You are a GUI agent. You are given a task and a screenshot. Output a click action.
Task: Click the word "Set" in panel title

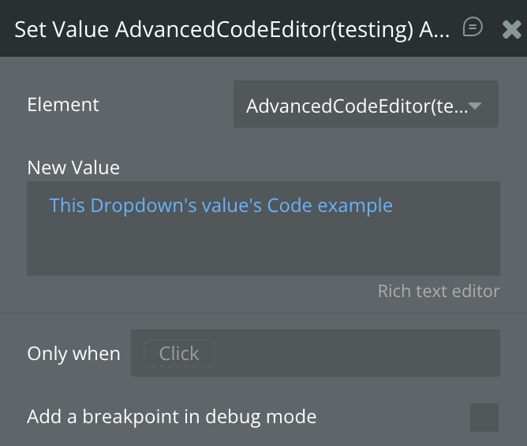point(30,30)
